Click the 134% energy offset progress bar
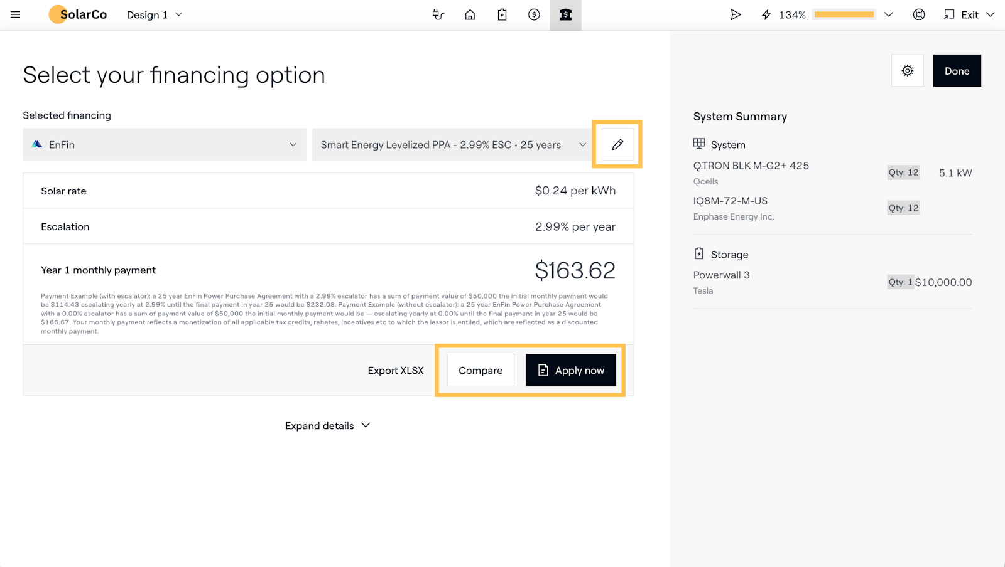Image resolution: width=1005 pixels, height=567 pixels. pyautogui.click(x=844, y=14)
